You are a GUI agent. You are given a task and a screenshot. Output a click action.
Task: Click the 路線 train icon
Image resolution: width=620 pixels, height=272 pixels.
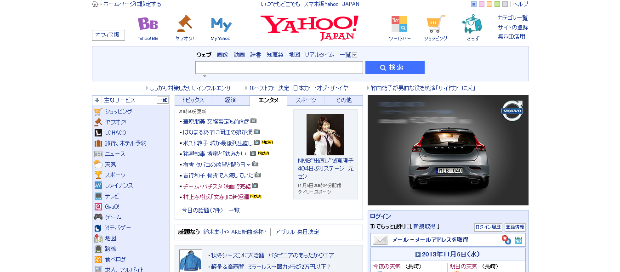click(x=98, y=249)
